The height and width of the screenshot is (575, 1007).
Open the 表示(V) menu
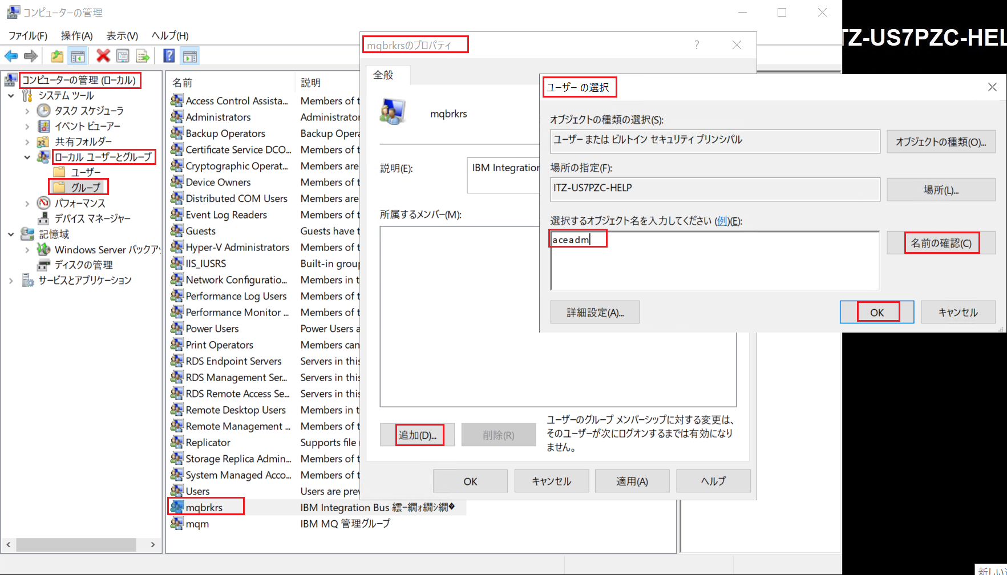[x=122, y=35]
